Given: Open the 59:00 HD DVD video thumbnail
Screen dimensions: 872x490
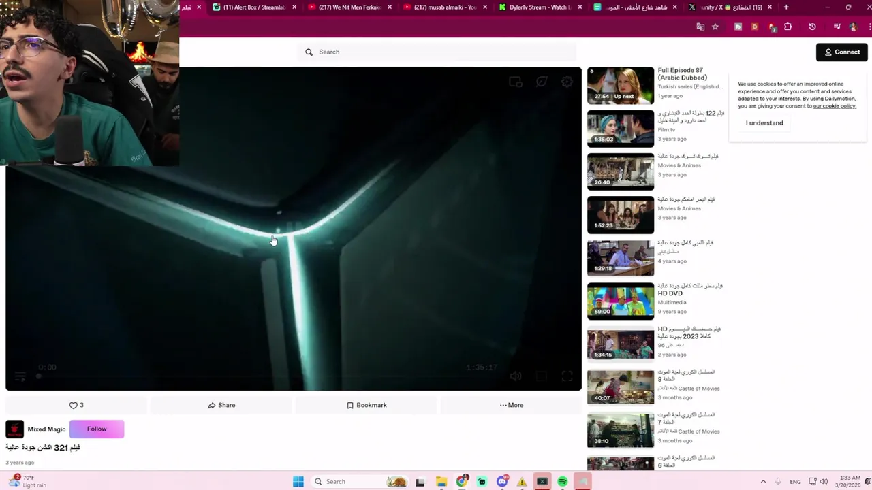Looking at the screenshot, I should [x=621, y=301].
